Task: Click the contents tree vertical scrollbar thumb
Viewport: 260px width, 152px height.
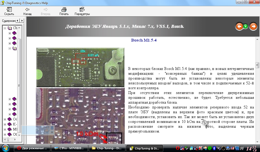Action: 19,86
